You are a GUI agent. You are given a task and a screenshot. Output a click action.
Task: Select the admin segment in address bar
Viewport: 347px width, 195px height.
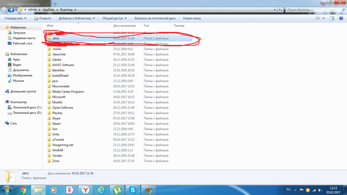click(x=32, y=10)
